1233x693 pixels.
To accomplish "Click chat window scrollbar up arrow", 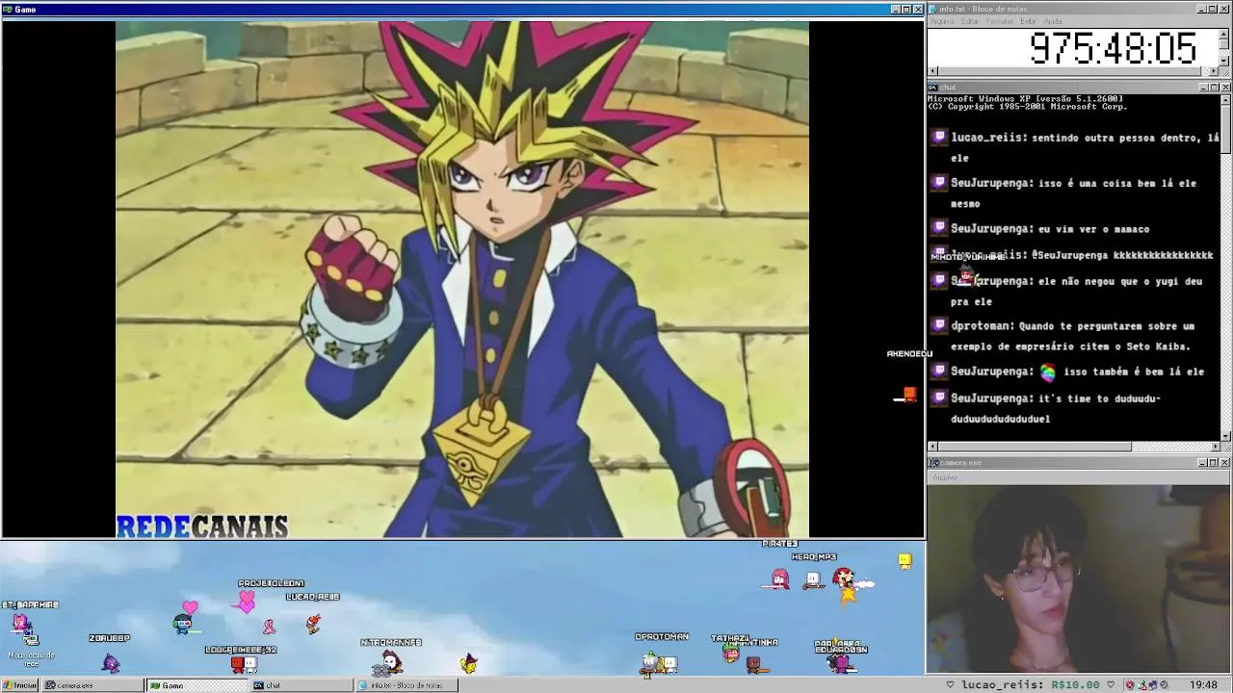I will click(1225, 99).
